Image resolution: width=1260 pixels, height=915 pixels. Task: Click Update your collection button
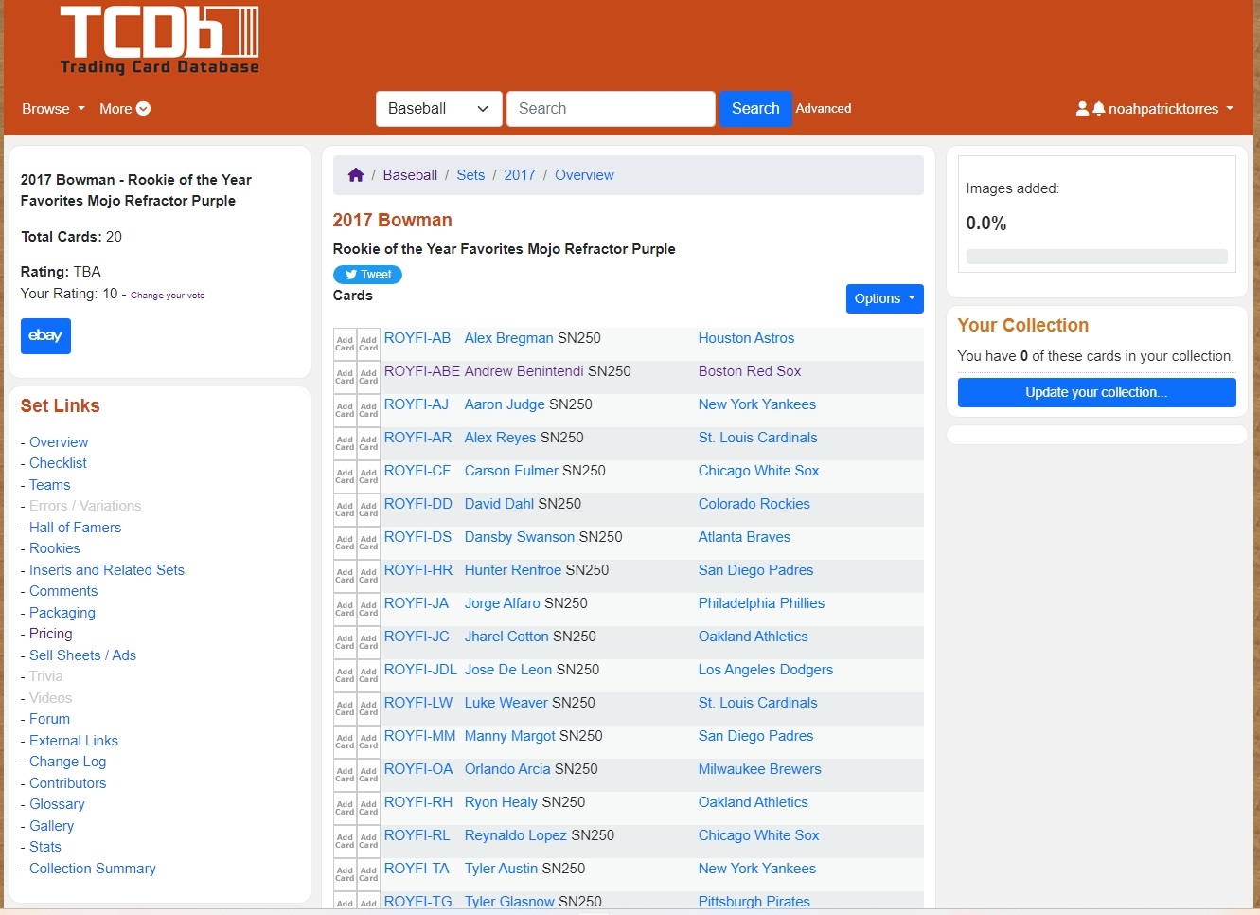(x=1096, y=392)
